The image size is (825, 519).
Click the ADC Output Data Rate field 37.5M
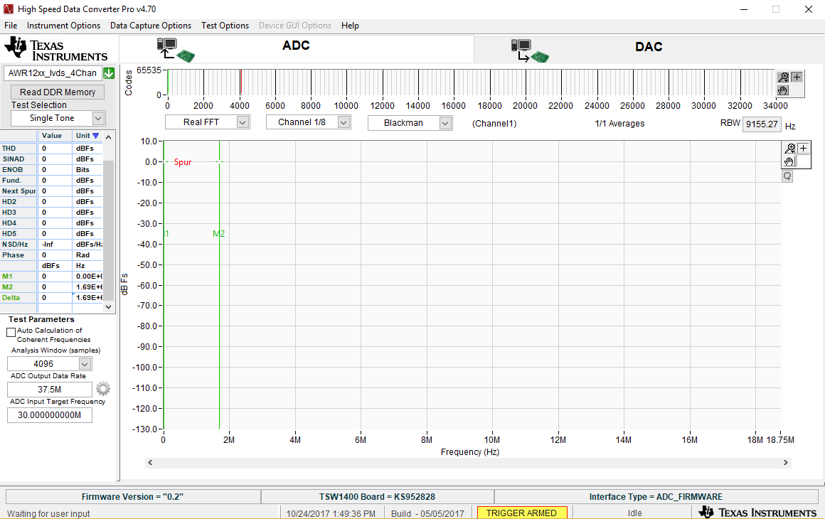pos(50,389)
